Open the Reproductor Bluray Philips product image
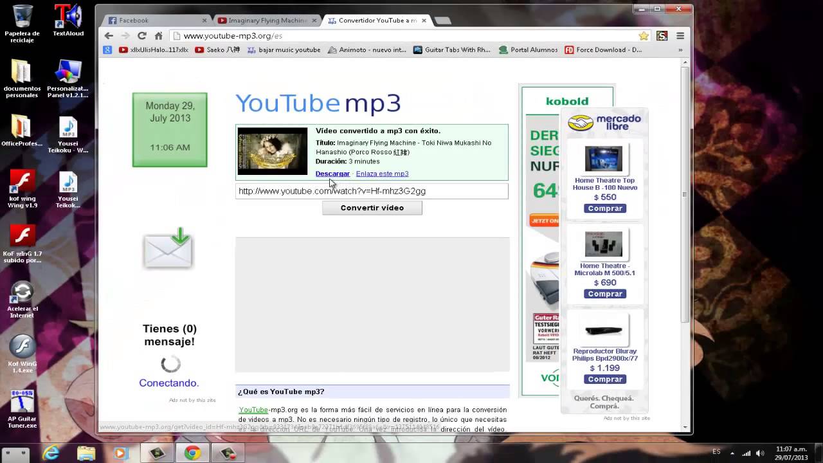This screenshot has height=463, width=823. click(604, 330)
